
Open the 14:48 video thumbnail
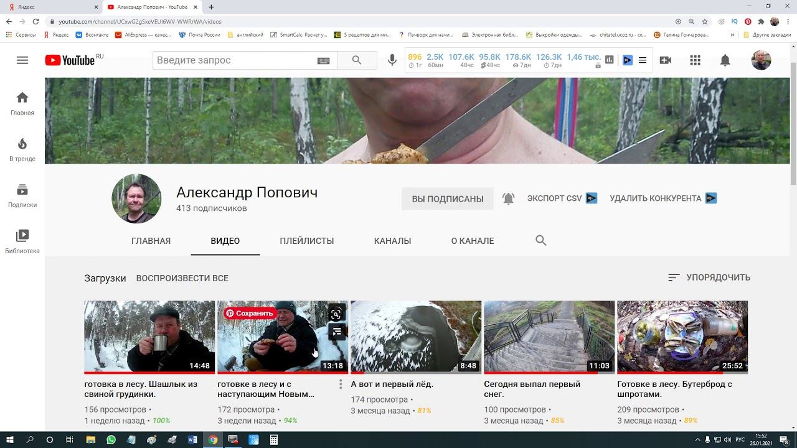point(149,337)
